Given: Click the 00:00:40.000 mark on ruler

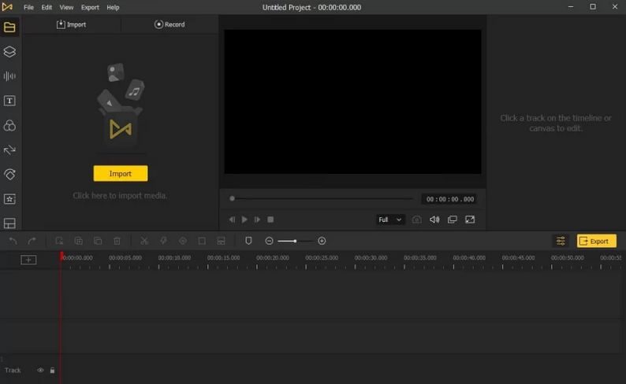Looking at the screenshot, I should coord(469,258).
